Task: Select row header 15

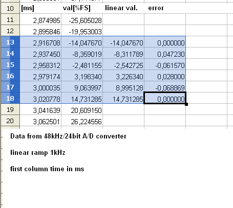Action: pos(10,64)
